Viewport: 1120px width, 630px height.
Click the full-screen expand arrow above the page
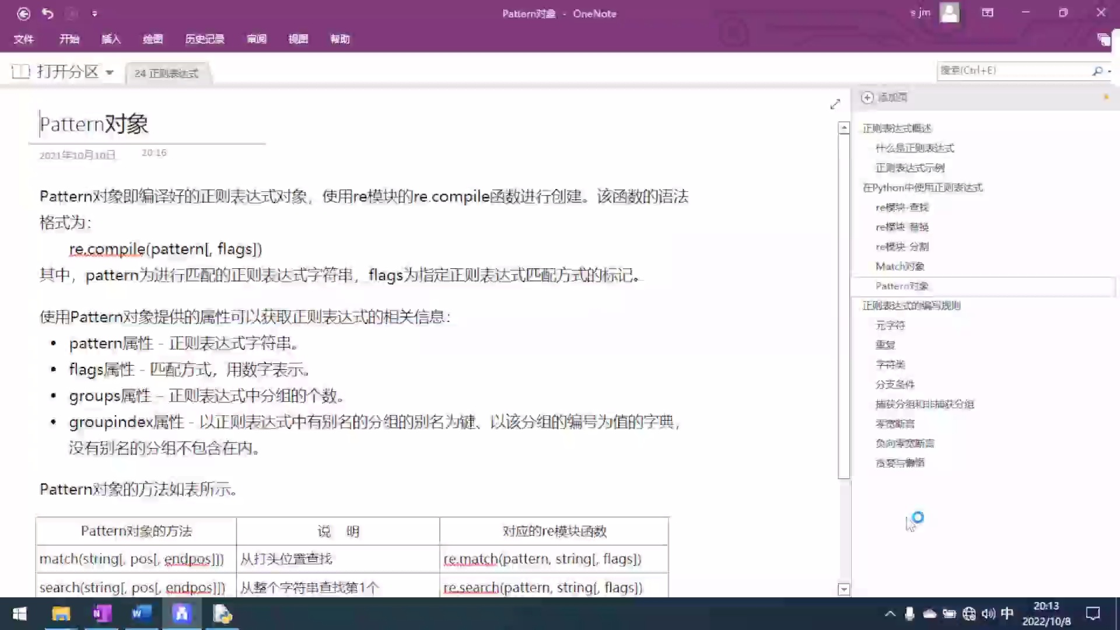tap(835, 104)
